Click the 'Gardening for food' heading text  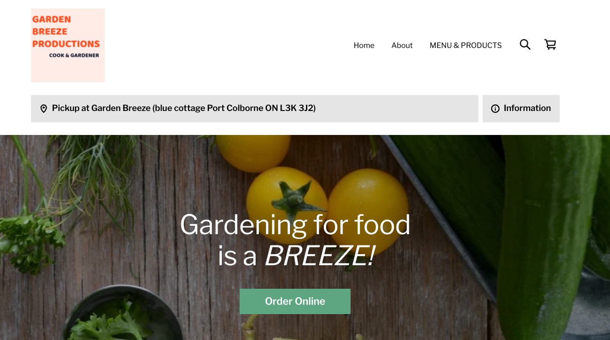tap(295, 225)
